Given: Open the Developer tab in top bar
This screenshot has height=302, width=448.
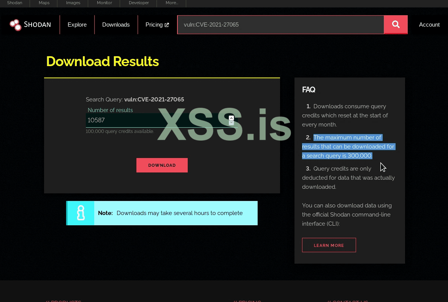Looking at the screenshot, I should 139,3.
